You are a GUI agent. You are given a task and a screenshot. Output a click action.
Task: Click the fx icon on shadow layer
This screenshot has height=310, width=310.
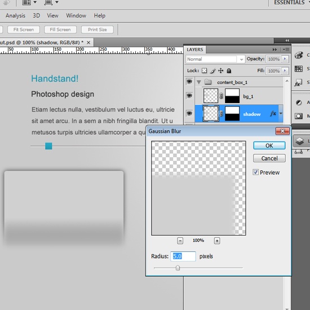pyautogui.click(x=273, y=113)
